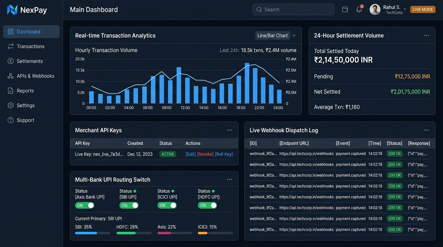443x247 pixels.
Task: Click the Reports document icon
Action: 11,91
